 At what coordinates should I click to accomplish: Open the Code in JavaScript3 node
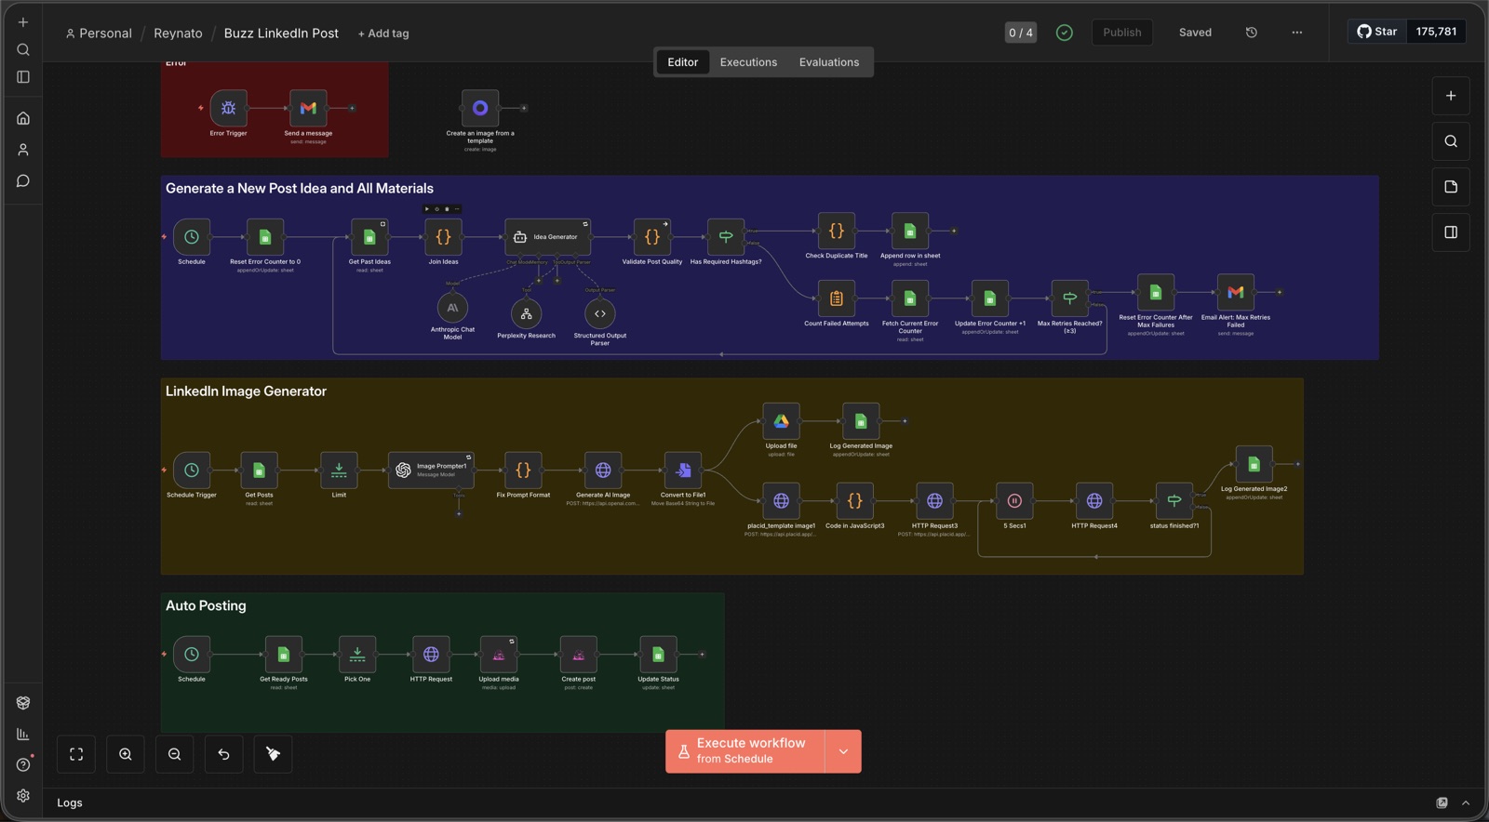(855, 501)
